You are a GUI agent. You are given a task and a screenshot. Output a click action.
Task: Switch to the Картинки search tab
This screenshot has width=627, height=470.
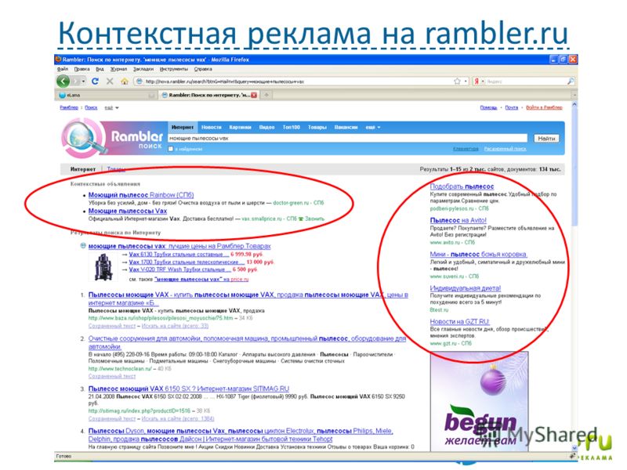point(240,128)
